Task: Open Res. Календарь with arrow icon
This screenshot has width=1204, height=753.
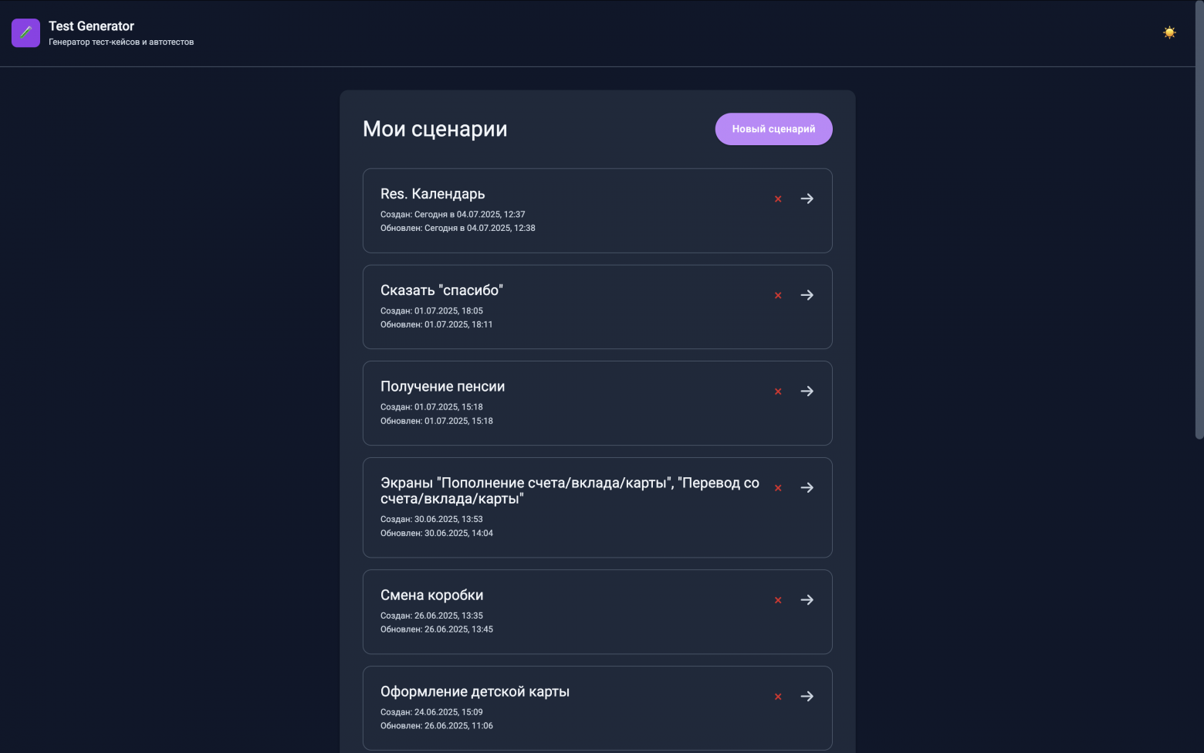Action: pyautogui.click(x=807, y=199)
